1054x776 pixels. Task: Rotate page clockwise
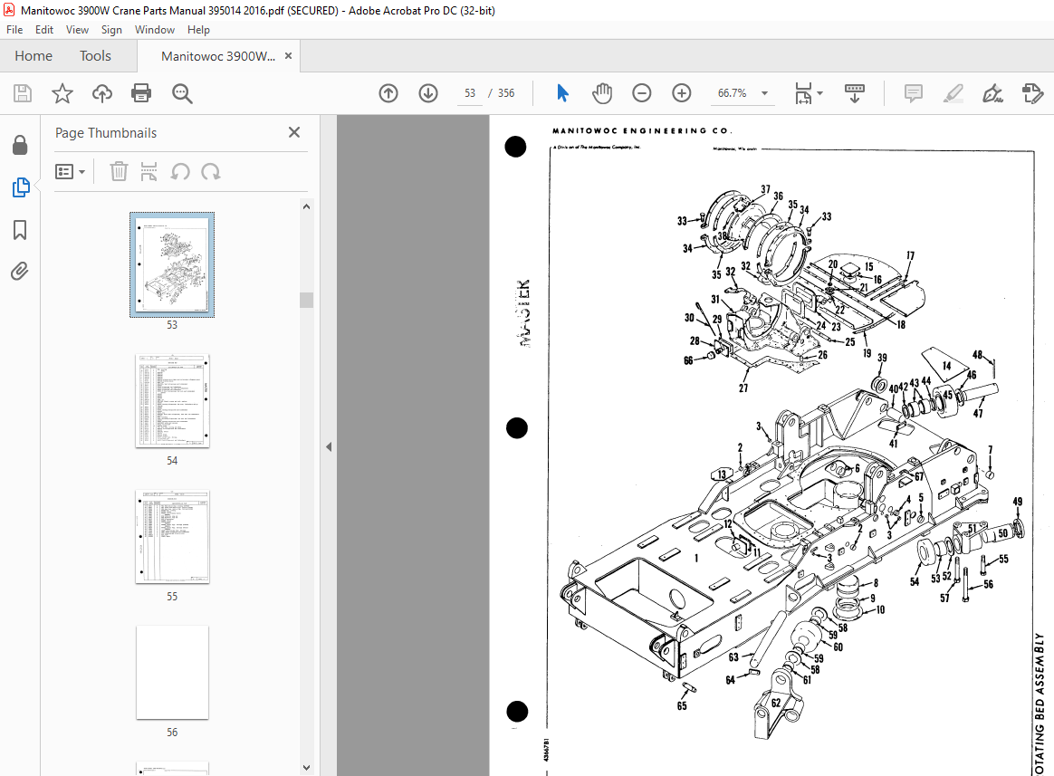(x=211, y=171)
